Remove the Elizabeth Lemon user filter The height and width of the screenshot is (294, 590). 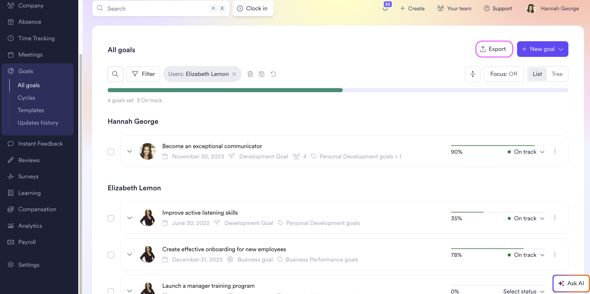coord(234,74)
